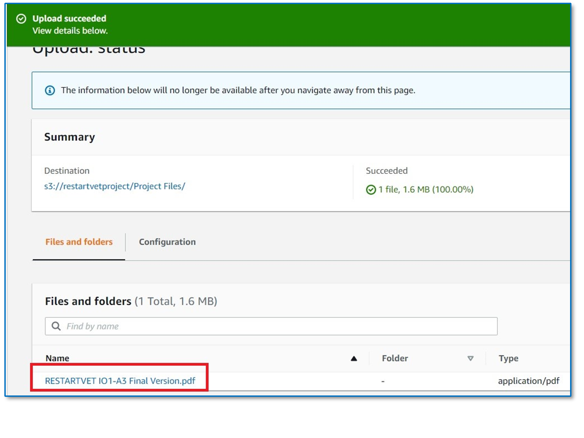The height and width of the screenshot is (438, 584).
Task: Select the application/pdf type cell
Action: [529, 381]
